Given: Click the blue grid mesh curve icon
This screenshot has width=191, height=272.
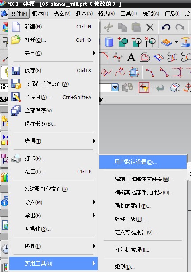Looking at the screenshot, I should tap(134, 72).
